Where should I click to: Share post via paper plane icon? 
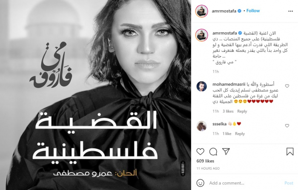tap(226, 151)
